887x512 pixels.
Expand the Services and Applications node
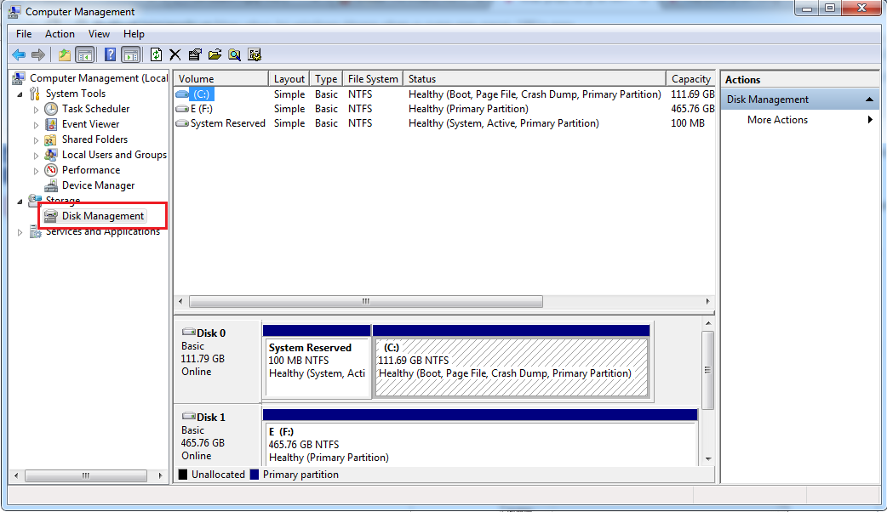pos(20,232)
